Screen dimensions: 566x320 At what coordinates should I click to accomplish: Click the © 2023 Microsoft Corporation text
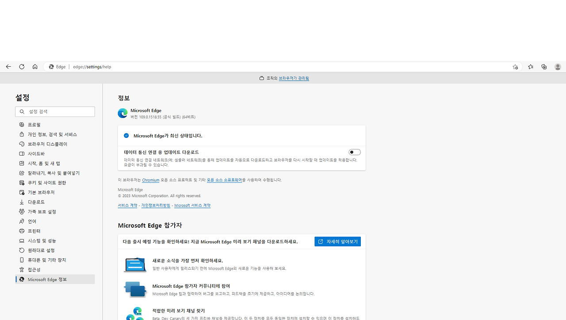159,196
